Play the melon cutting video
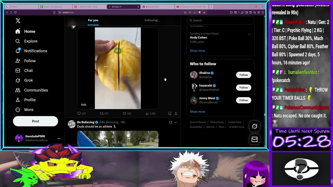The width and height of the screenshot is (333, 187). [x=118, y=68]
